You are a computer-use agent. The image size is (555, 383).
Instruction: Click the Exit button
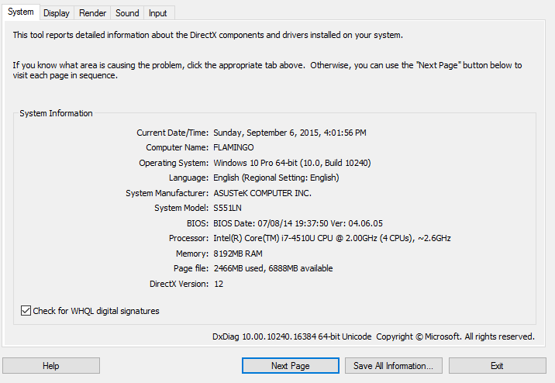[498, 366]
